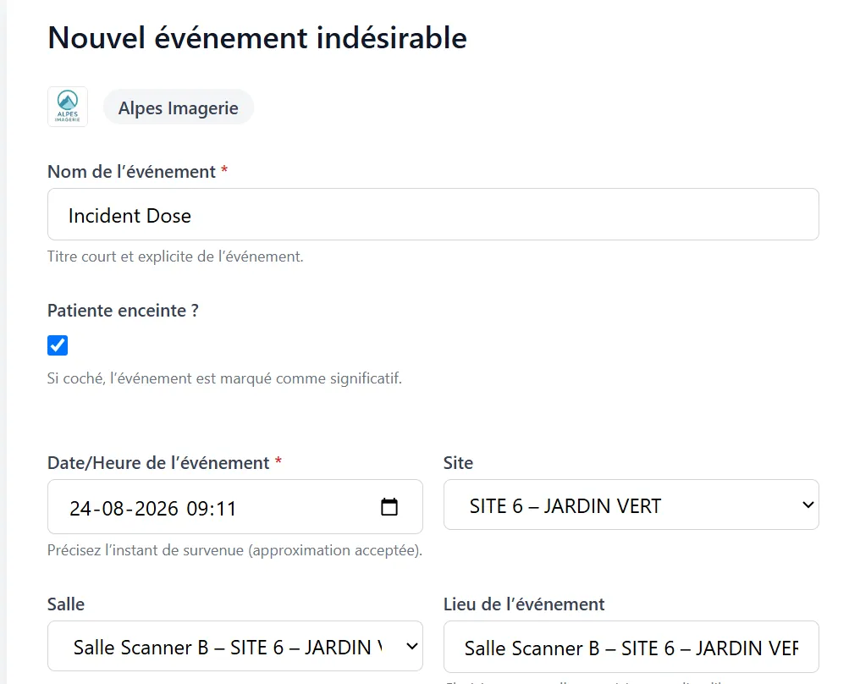Viewport: 860px width, 684px height.
Task: Click the Lieu de l'événement text field
Action: (x=631, y=648)
